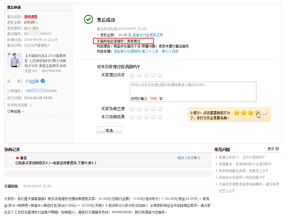Rate 本次协商结果 five stars

point(160,117)
